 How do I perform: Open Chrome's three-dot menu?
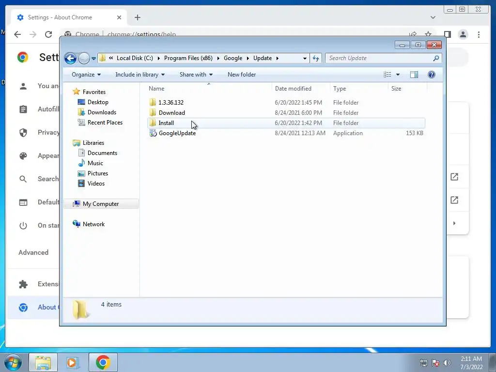(479, 34)
